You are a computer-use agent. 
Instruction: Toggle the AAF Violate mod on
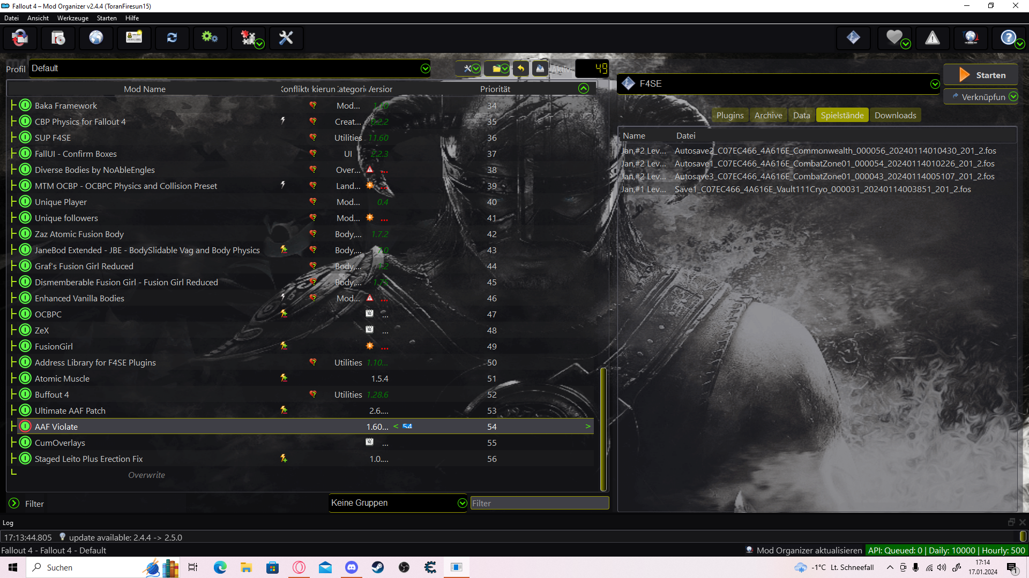tap(25, 427)
